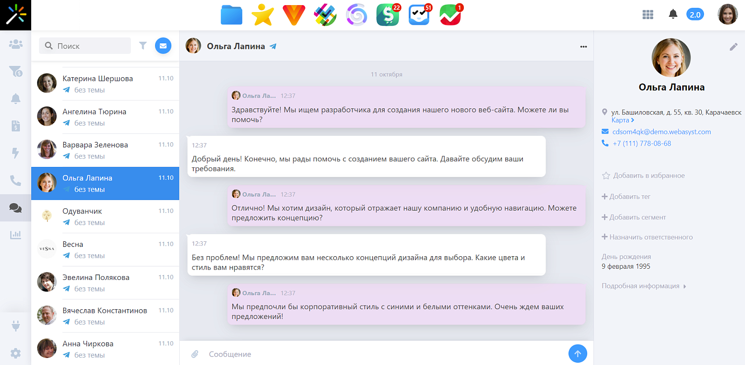Open reminders bell in left sidebar
The image size is (745, 365).
pyautogui.click(x=15, y=99)
